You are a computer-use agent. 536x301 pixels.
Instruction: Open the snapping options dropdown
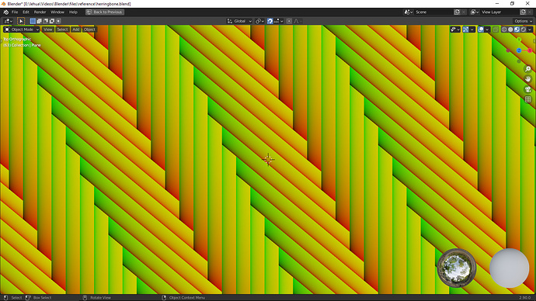(279, 21)
